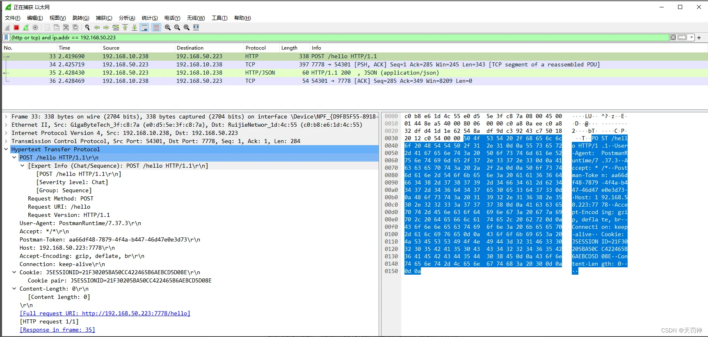Add a filter button with plus icon
Image resolution: width=708 pixels, height=337 pixels.
coord(699,37)
